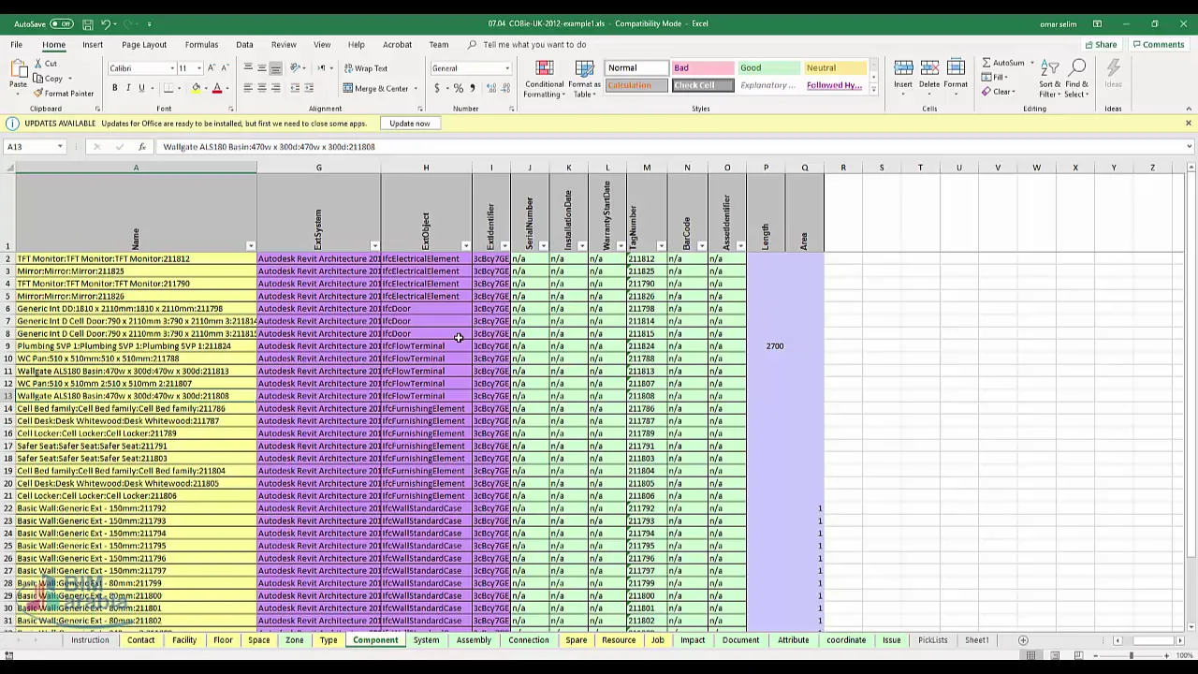Switch to the Formulas ribbon tab
This screenshot has width=1198, height=674.
[201, 45]
